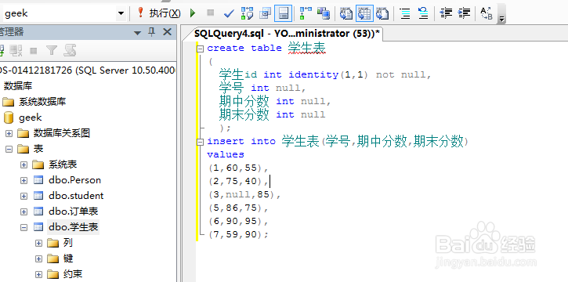Image resolution: width=568 pixels, height=282 pixels.
Task: Select the 约束 folder
Action: click(x=73, y=274)
